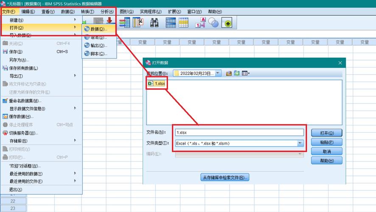Open the Data (数据) menu in menu bar

coord(68,11)
